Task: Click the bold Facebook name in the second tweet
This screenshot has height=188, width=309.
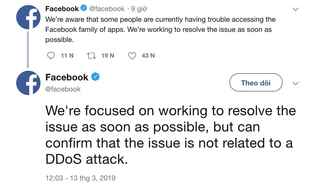Action: pos(67,77)
